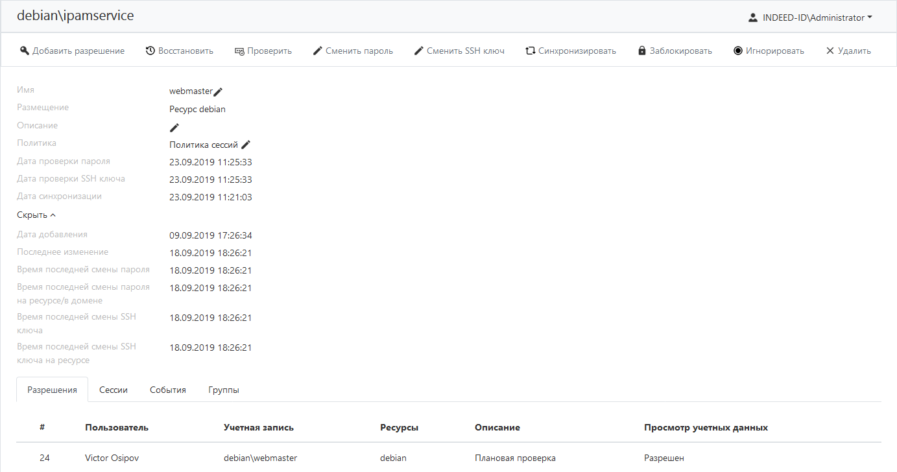Open the INDEED-ID\Administrator user dropdown
This screenshot has height=472, width=897.
810,18
